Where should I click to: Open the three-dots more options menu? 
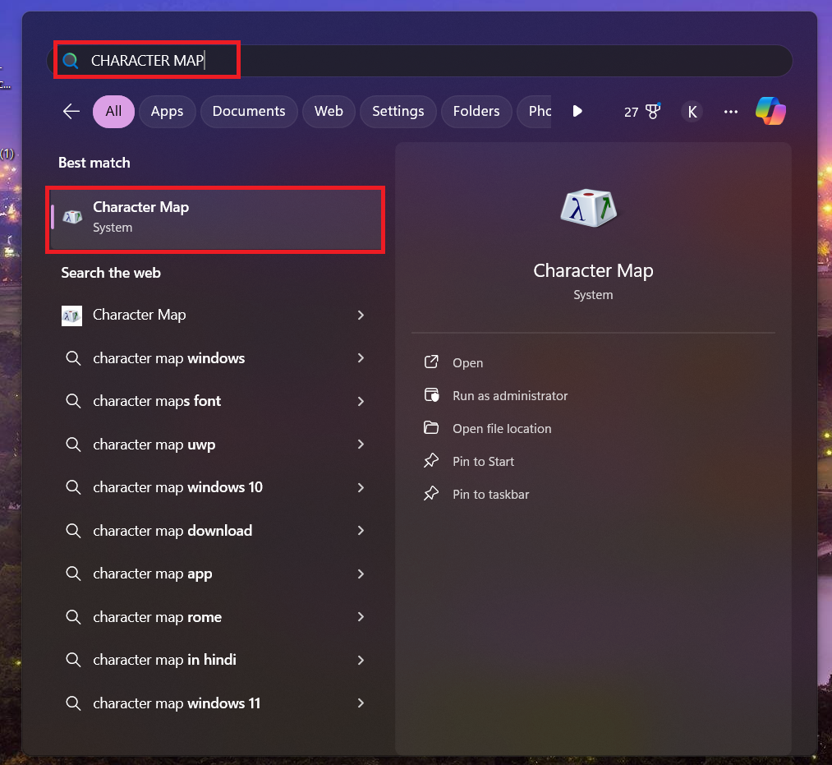[x=731, y=112]
